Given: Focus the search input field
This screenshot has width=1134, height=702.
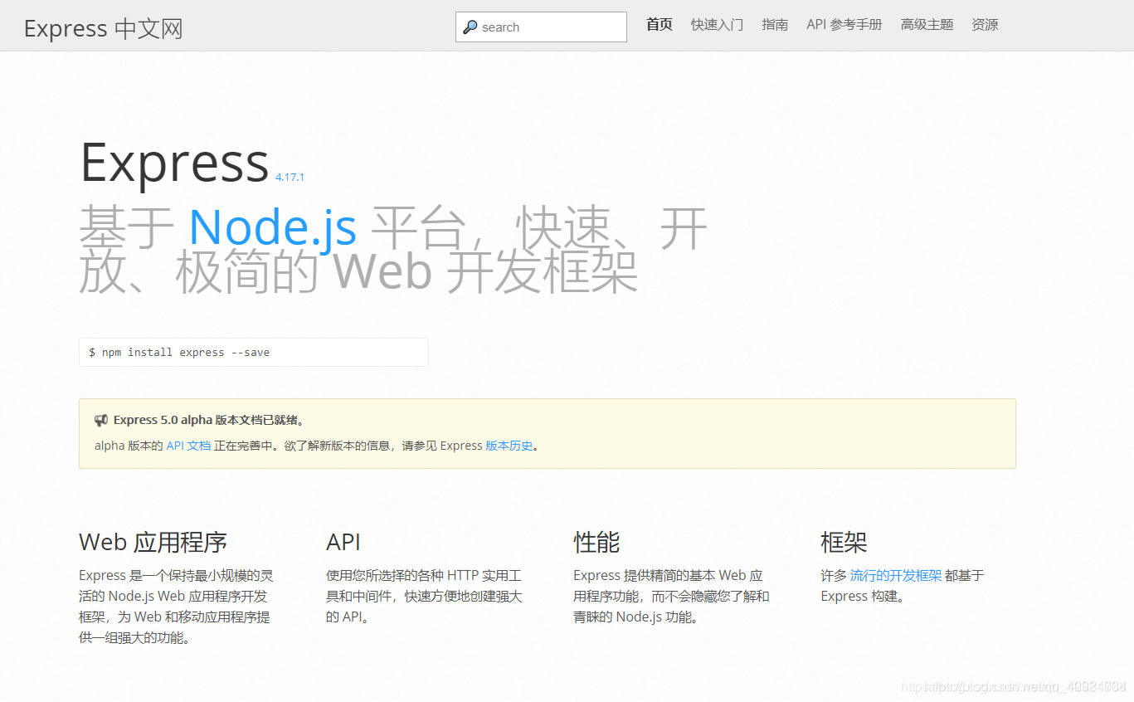Looking at the screenshot, I should tap(541, 27).
